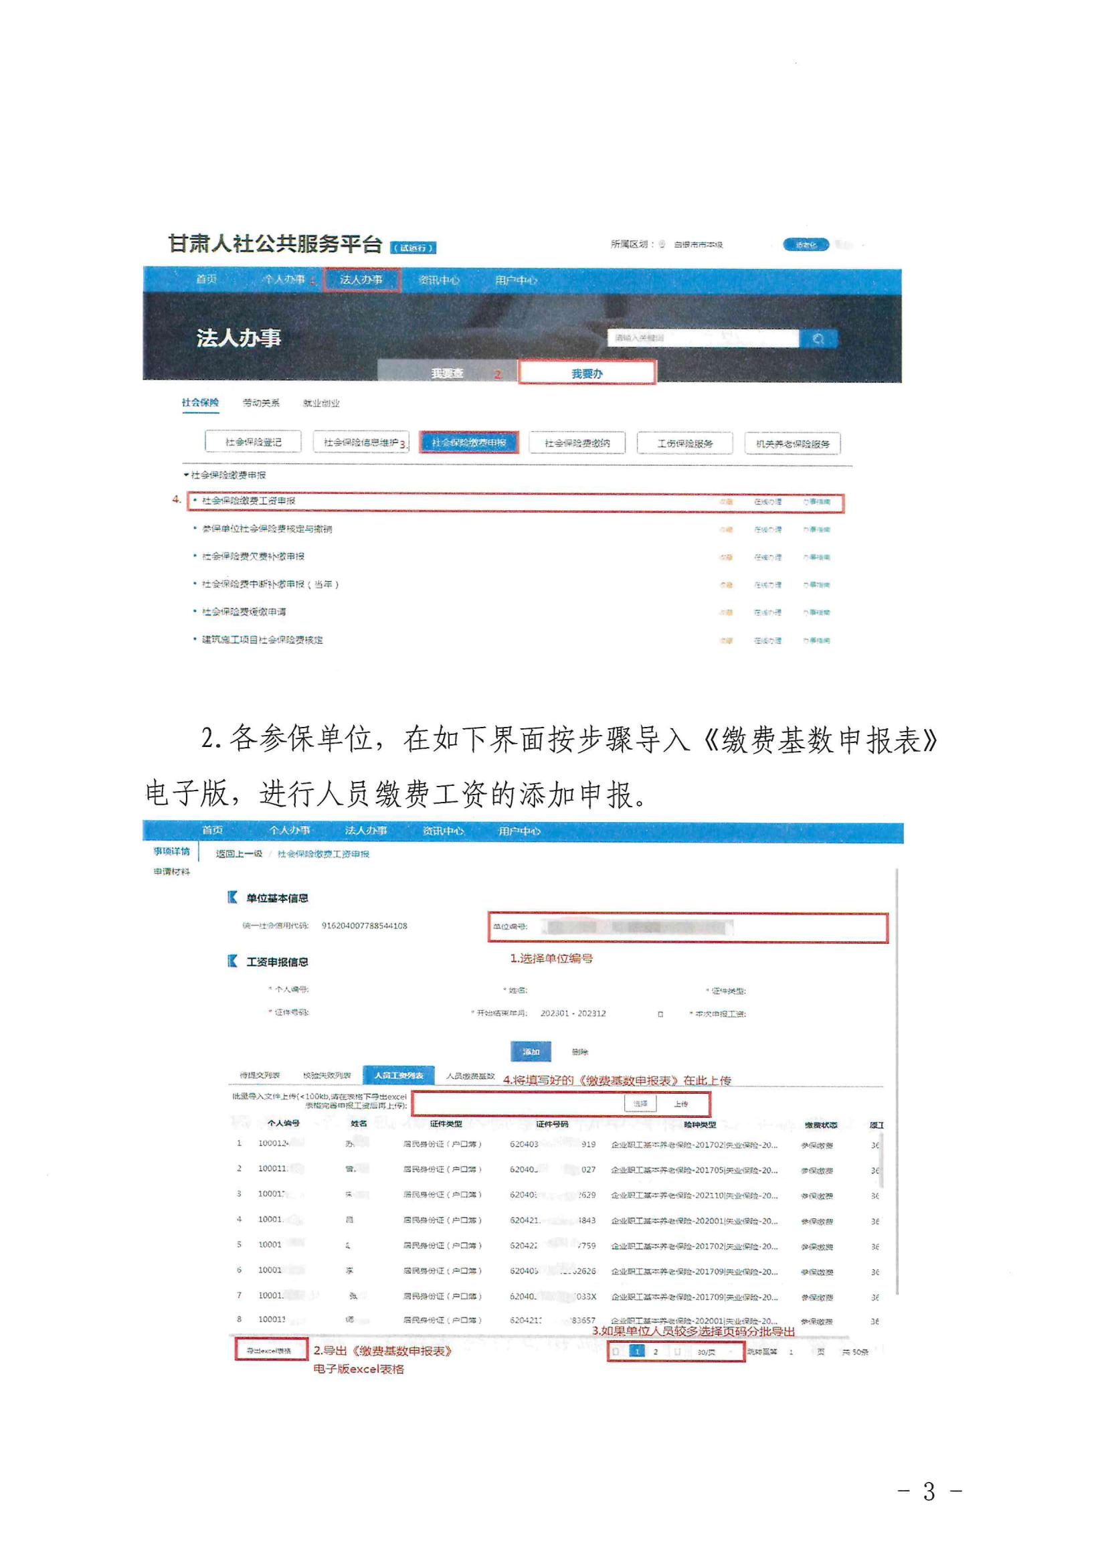Viewport: 1106px width, 1565px height.
Task: Favorite 建筑施工项目社会保险费核定 via its 收藏 icon
Action: (x=726, y=641)
